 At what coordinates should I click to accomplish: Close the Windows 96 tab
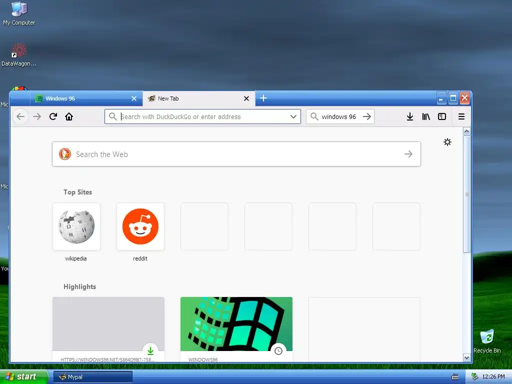pos(134,98)
